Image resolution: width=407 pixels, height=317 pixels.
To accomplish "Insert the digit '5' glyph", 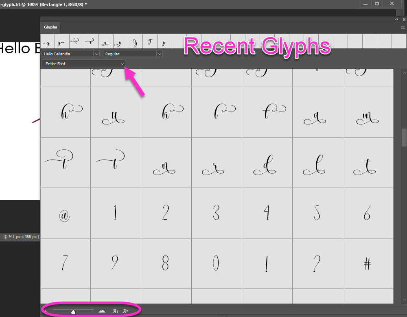I will coord(318,213).
